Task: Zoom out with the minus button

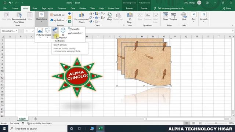Action: pyautogui.click(x=206, y=123)
